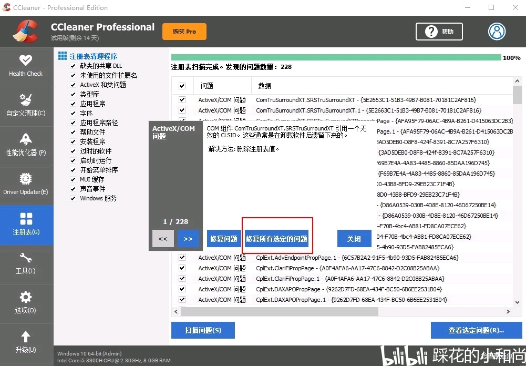This screenshot has width=526, height=366.
Task: Uncheck CplExt.AdvEndpointPropPage.1 row checkbox
Action: 182,258
